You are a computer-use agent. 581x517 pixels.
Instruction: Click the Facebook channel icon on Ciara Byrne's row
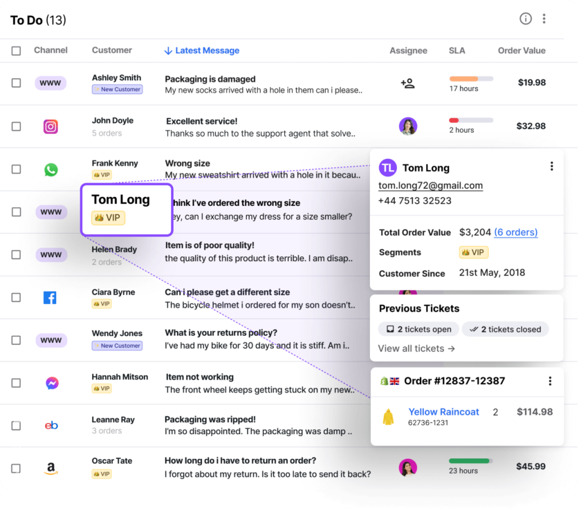coord(50,297)
